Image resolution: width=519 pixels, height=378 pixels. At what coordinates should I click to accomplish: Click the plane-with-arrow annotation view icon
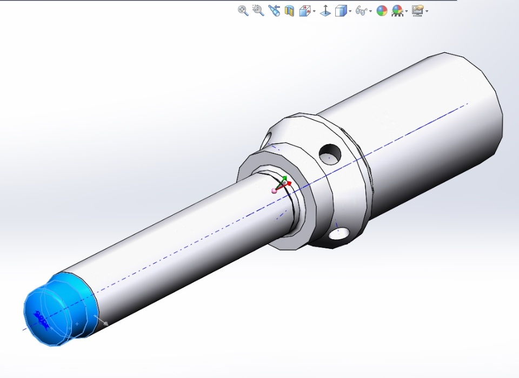point(325,11)
